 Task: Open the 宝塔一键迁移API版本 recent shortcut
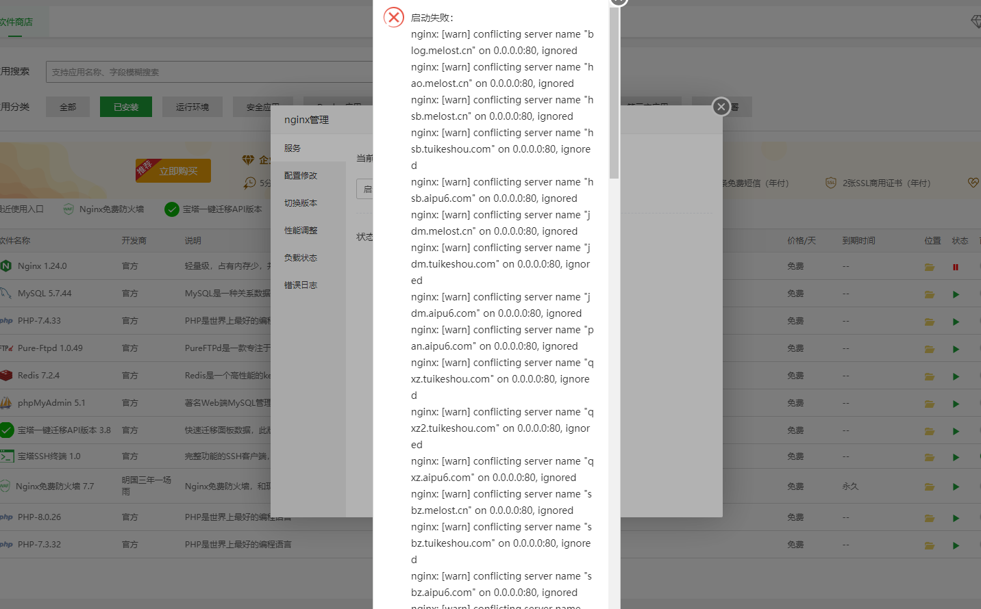click(x=214, y=209)
